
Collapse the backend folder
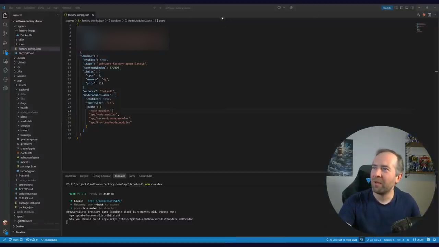(x=24, y=90)
